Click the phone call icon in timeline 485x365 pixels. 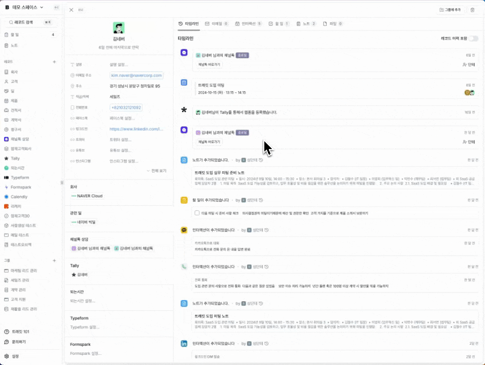pyautogui.click(x=184, y=266)
